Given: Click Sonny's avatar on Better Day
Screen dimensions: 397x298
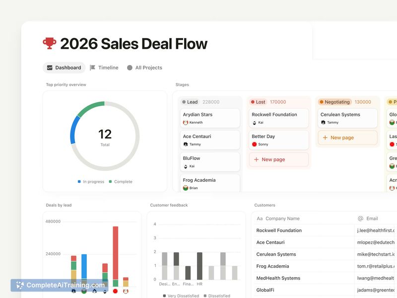Looking at the screenshot, I should point(255,144).
